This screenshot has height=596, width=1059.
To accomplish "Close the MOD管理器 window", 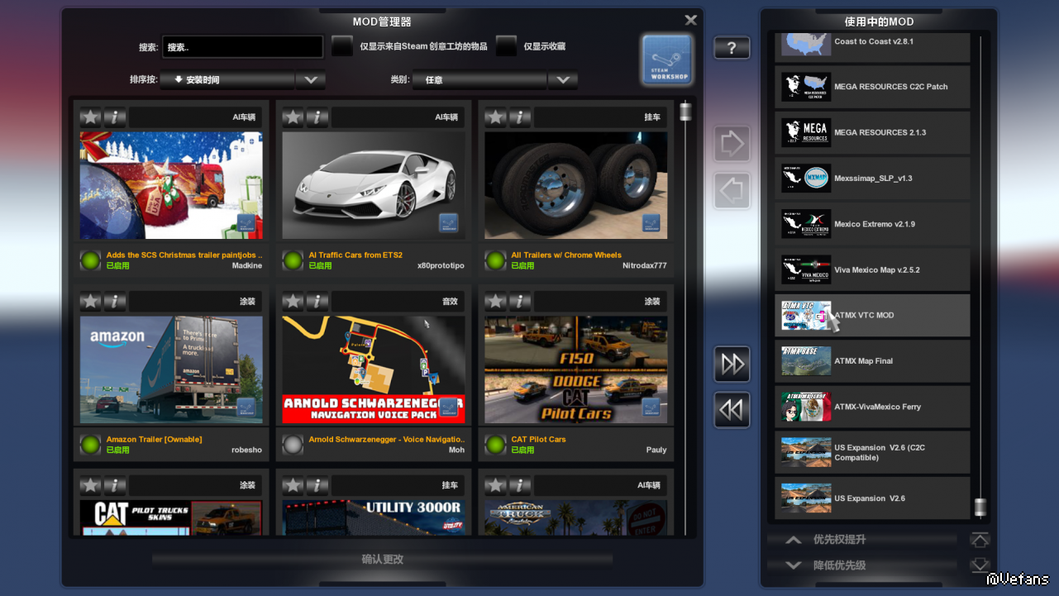I will pos(691,20).
